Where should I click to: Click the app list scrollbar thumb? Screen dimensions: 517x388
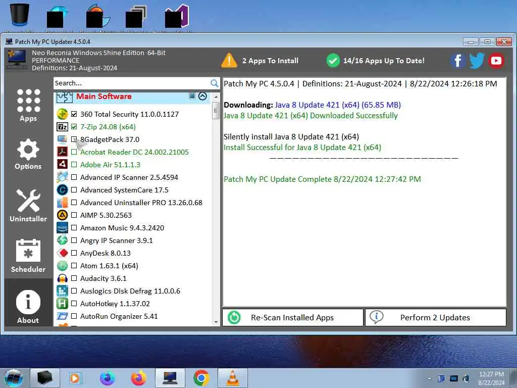click(216, 111)
